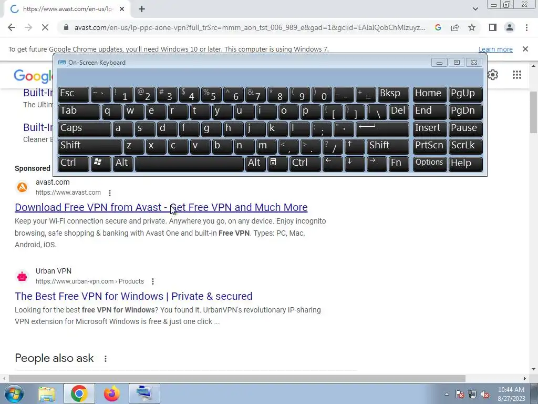Viewport: 538px width, 404px height.
Task: Click the avast.com favicon
Action: 22,188
